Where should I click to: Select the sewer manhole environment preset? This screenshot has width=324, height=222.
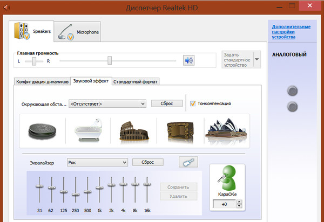tap(42, 131)
